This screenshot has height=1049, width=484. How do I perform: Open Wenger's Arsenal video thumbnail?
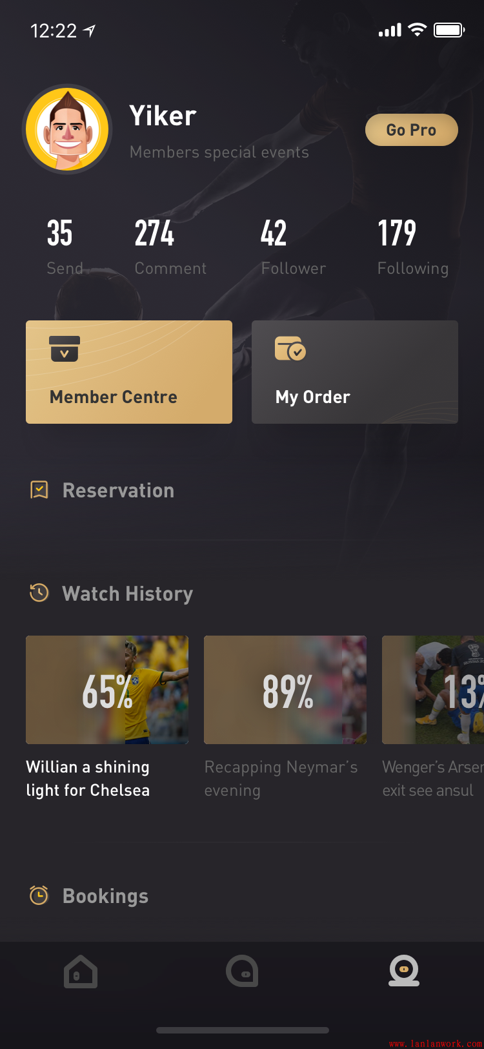coord(433,690)
